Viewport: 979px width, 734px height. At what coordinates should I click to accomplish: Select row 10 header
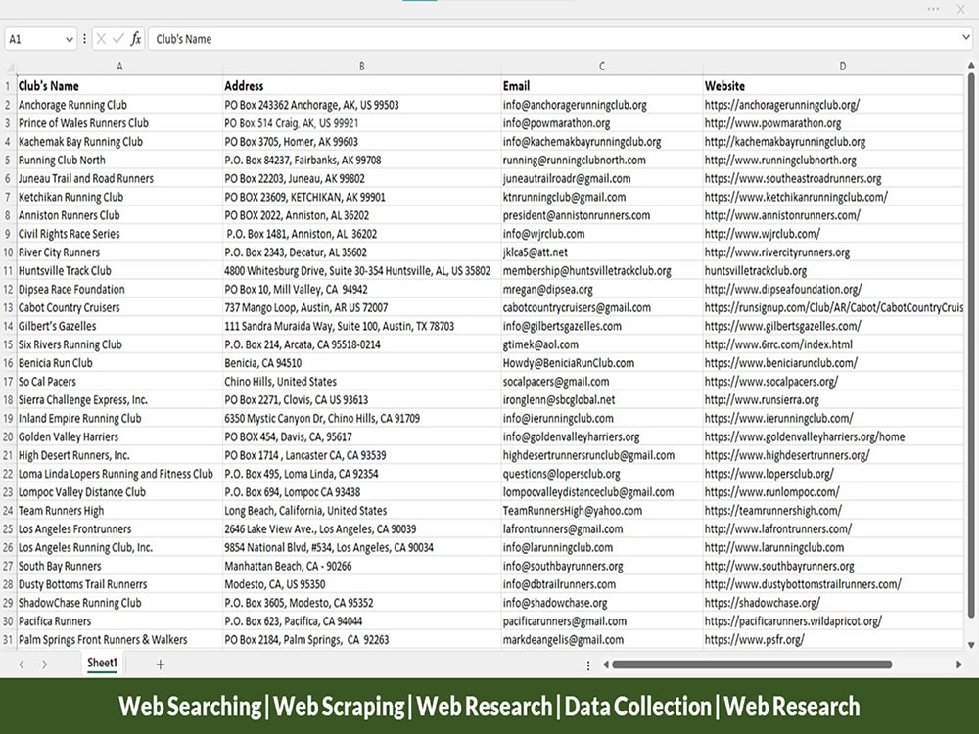point(7,252)
